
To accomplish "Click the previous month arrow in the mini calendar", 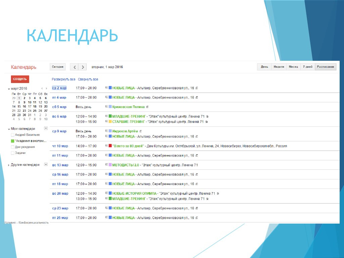I will tap(42, 88).
